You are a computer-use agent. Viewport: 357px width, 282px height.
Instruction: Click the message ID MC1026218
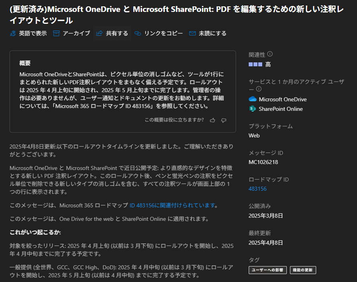pos(263,162)
